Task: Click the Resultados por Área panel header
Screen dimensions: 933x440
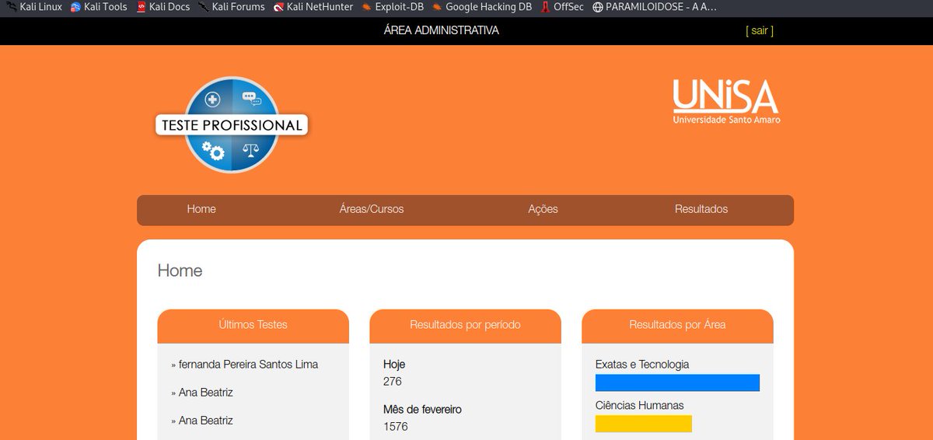Action: 677,325
